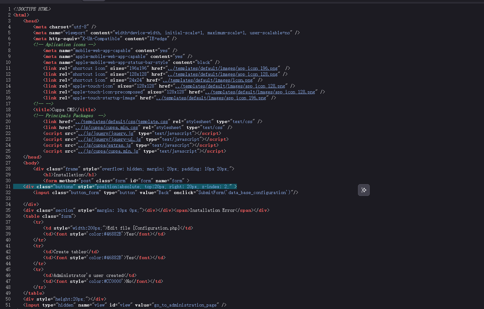The image size is (484, 309).
Task: Open the template.css stylesheet link
Action: pyautogui.click(x=122, y=121)
